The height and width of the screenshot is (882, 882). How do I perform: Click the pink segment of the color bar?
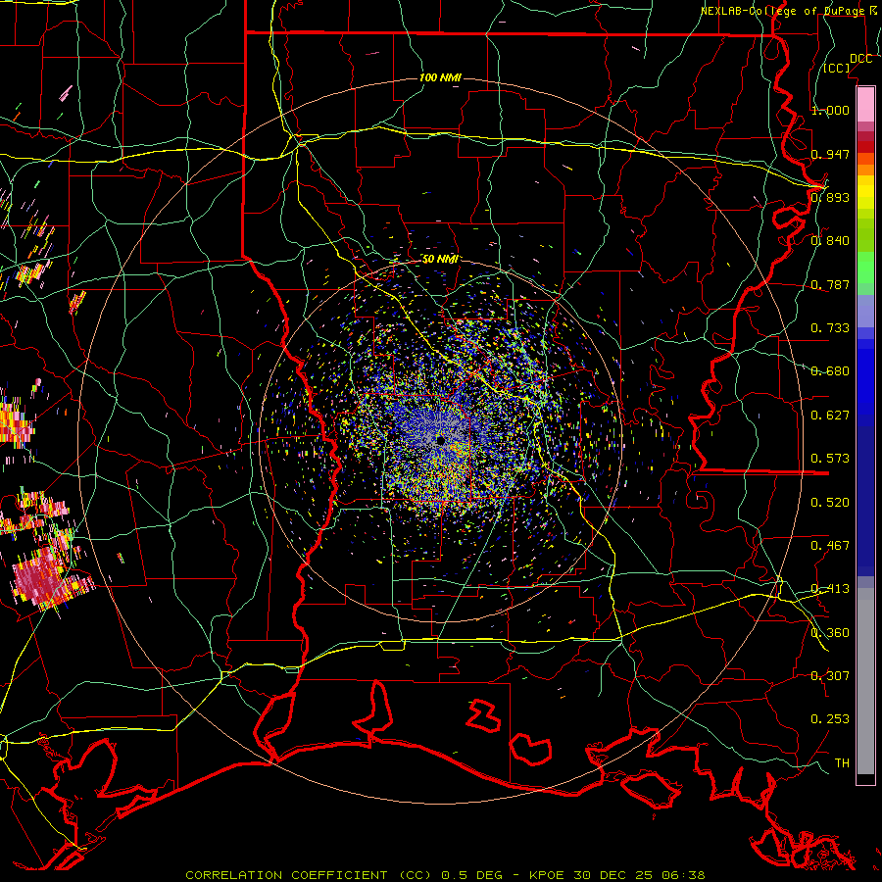[865, 104]
